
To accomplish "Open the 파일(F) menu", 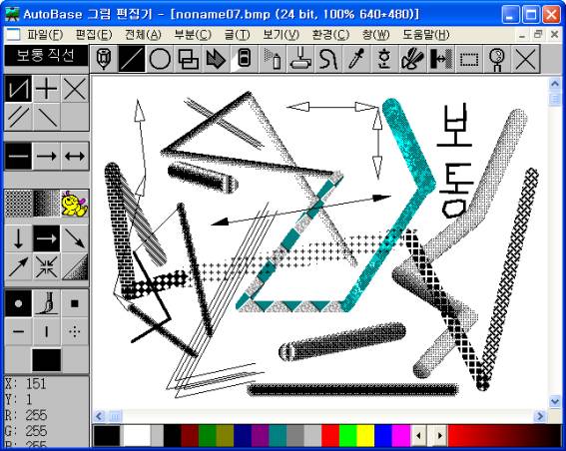I will 45,35.
